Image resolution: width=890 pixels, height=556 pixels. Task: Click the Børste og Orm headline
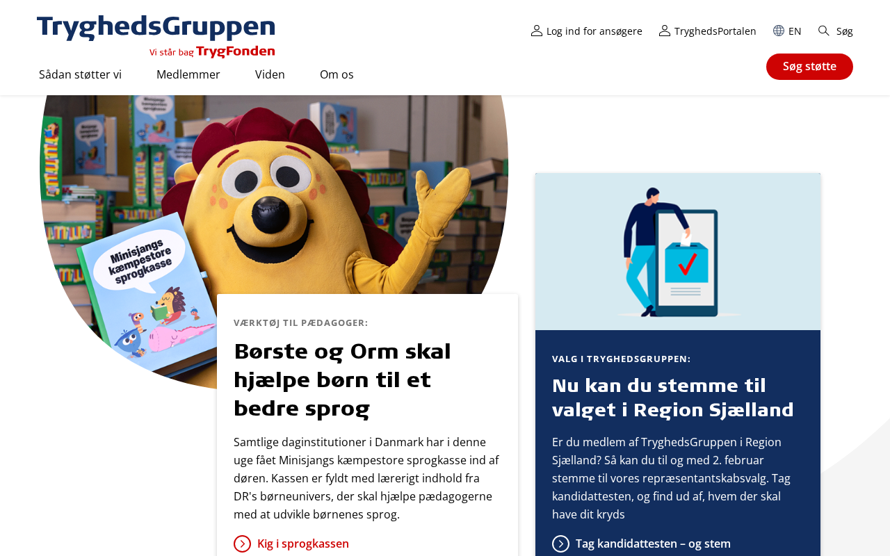342,379
